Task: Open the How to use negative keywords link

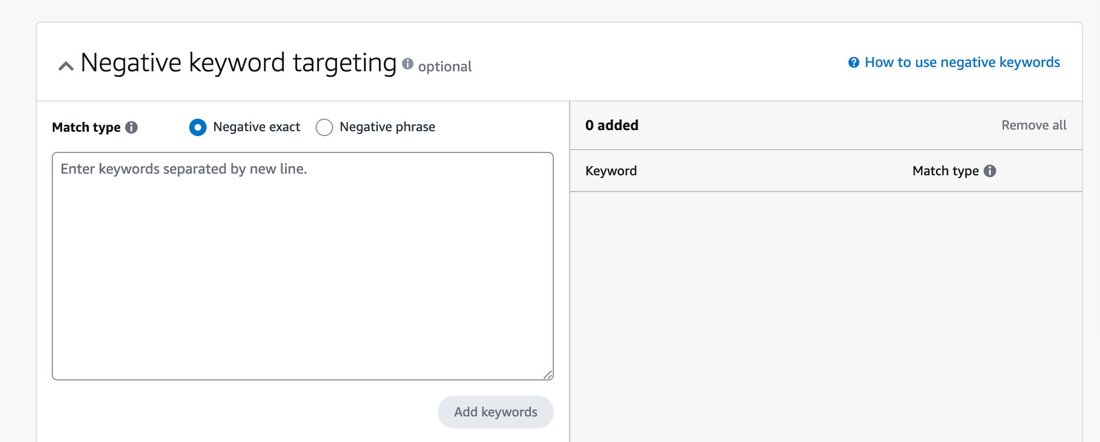Action: [x=962, y=62]
